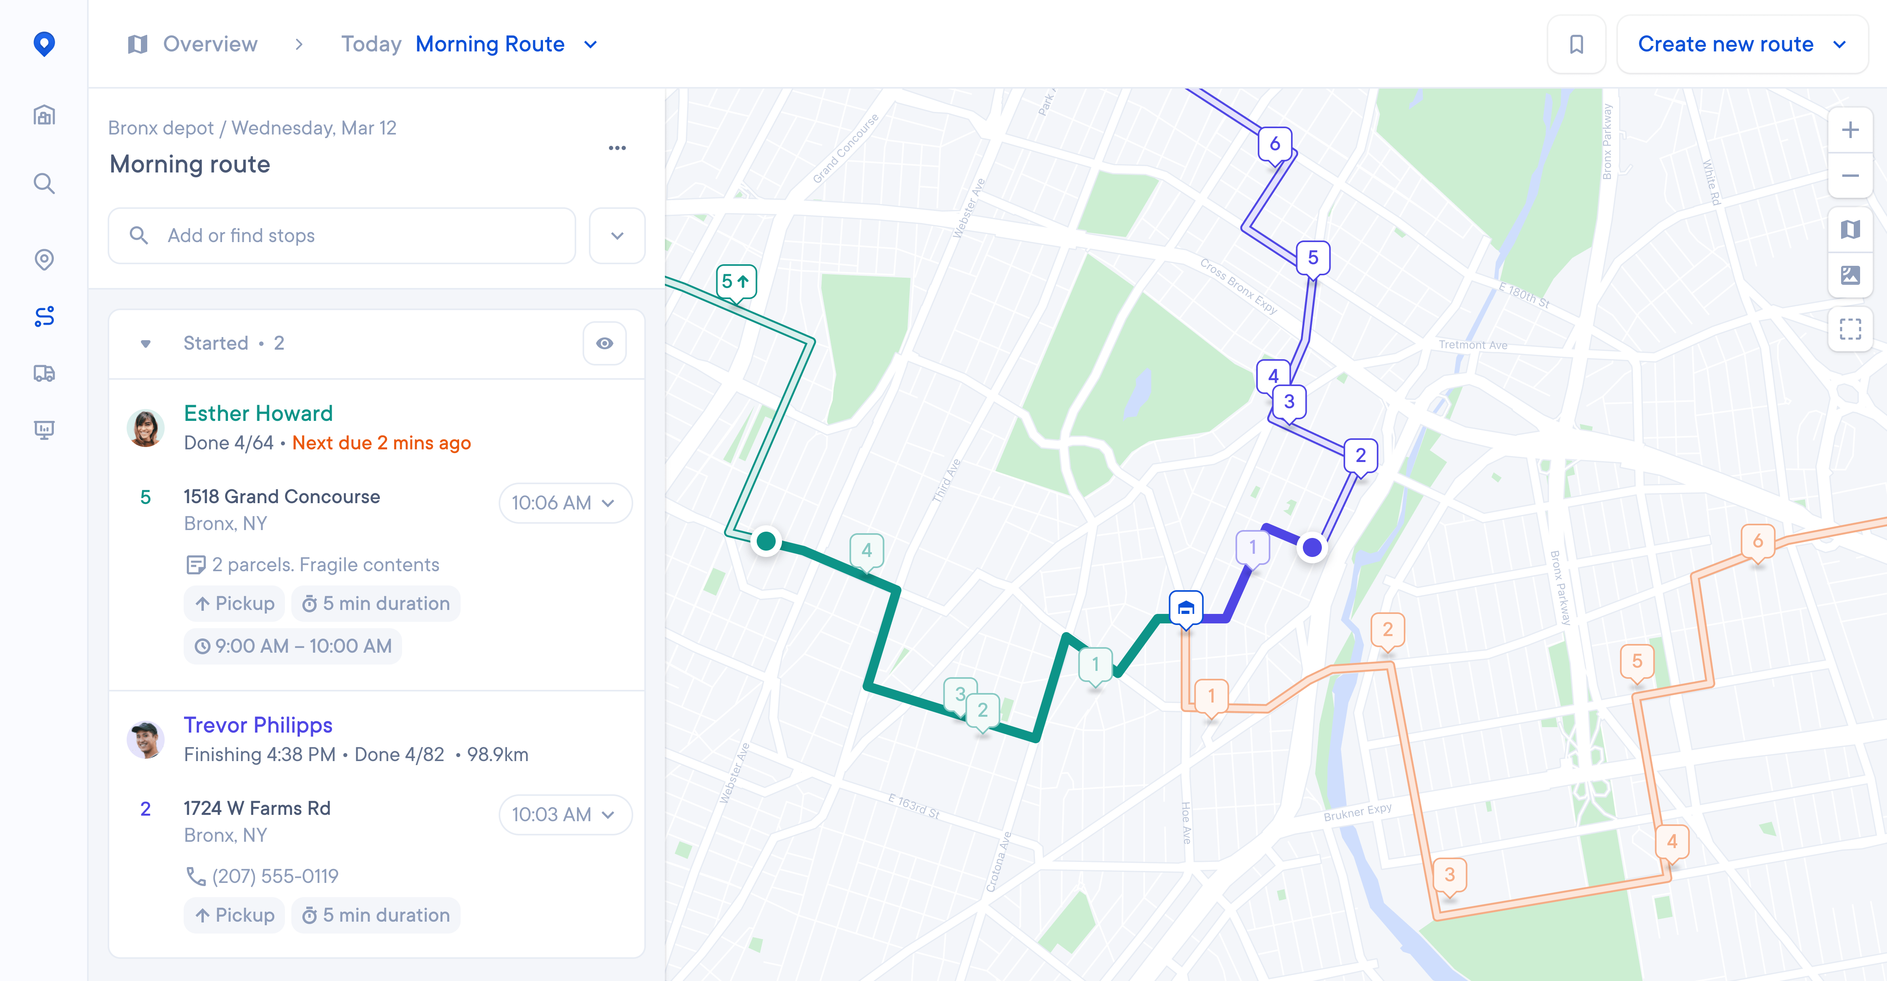Image resolution: width=1887 pixels, height=981 pixels.
Task: Open the vehicles truck icon in sidebar
Action: coord(44,374)
